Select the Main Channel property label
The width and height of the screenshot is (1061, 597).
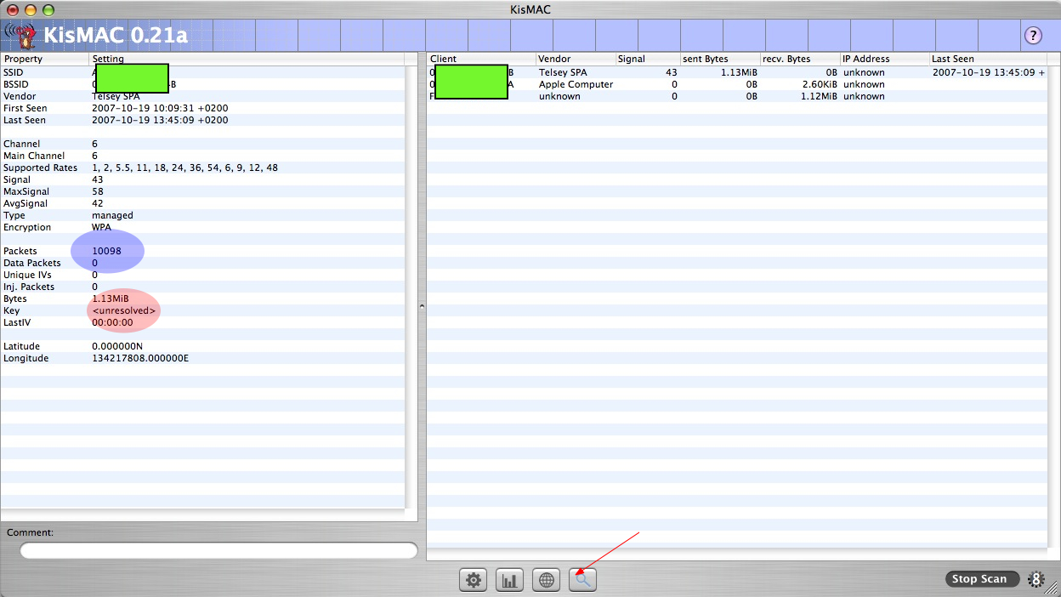click(34, 156)
